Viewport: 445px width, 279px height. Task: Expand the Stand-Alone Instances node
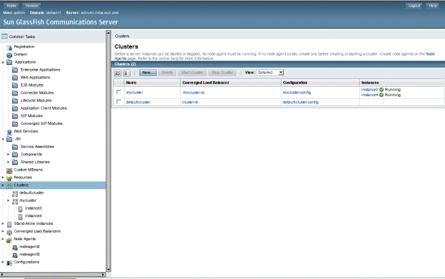coord(3,224)
